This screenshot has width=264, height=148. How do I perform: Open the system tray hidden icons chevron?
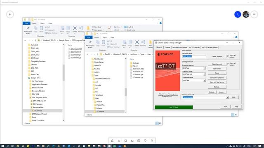pos(227,146)
